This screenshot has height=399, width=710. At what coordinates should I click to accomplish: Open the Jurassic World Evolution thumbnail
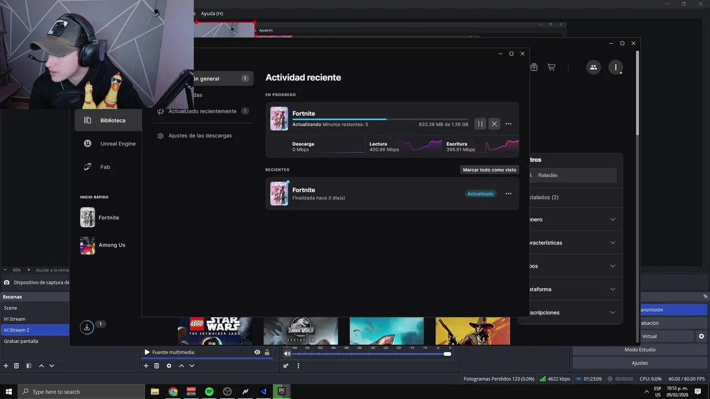pyautogui.click(x=301, y=330)
